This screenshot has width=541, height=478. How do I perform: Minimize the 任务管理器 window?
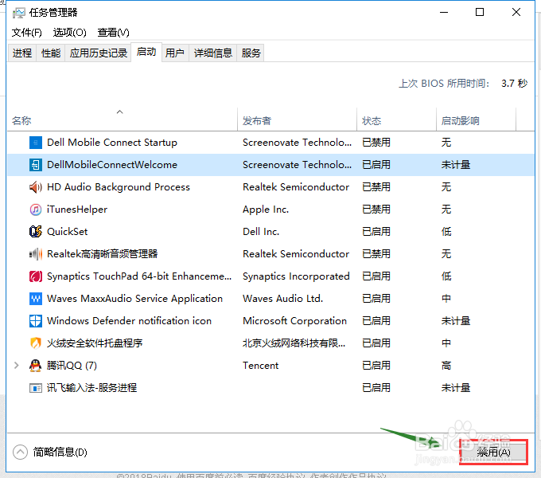pos(444,13)
